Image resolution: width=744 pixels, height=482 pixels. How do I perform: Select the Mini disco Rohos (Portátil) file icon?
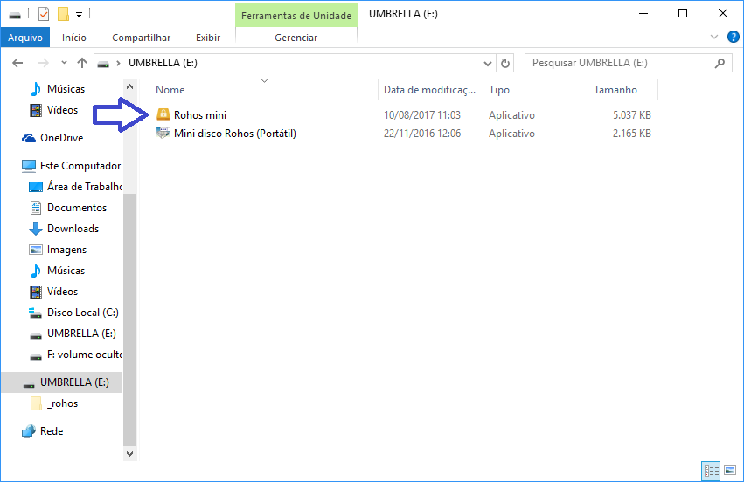click(163, 134)
